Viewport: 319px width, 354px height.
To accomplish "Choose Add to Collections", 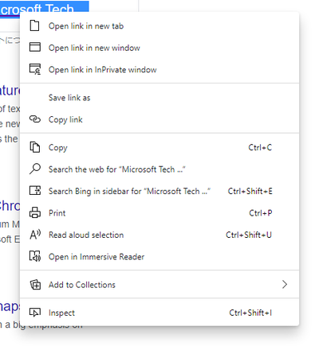I will click(x=159, y=285).
